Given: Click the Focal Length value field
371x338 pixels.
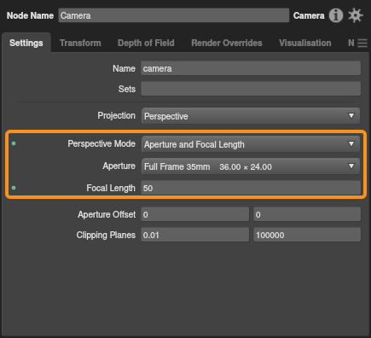Looking at the screenshot, I should [x=251, y=188].
